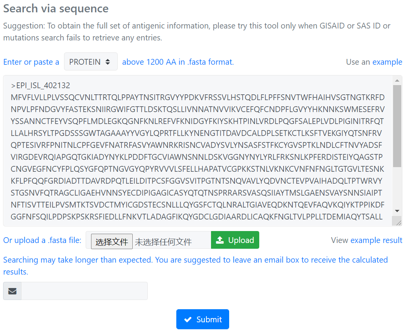Click the >EPI_ISL_402132 header line in textarea

[x=41, y=85]
